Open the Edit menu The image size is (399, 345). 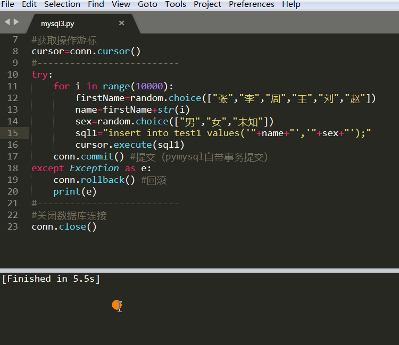[x=29, y=4]
